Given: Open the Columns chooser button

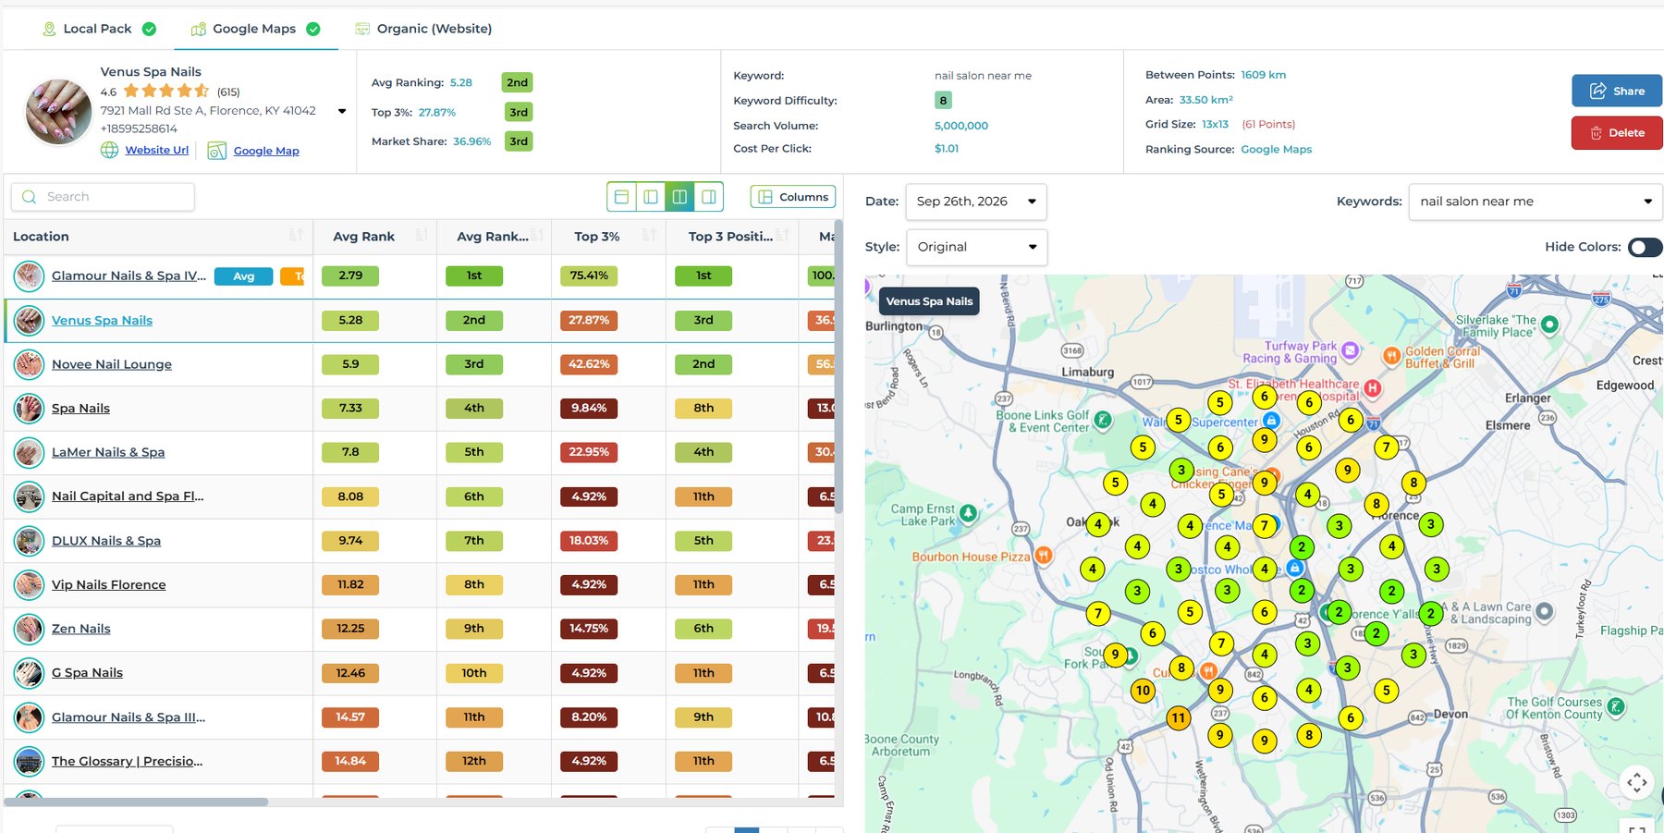Looking at the screenshot, I should (793, 197).
